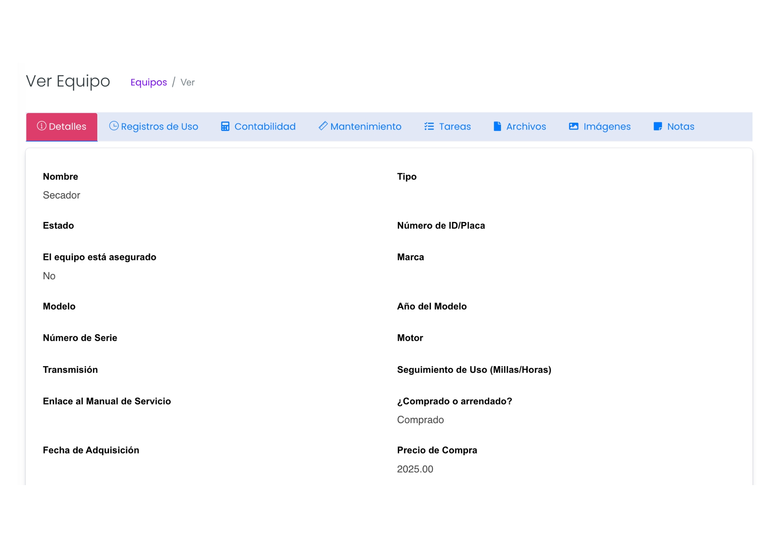Open the Notas tab label
769x557 pixels.
pos(681,127)
